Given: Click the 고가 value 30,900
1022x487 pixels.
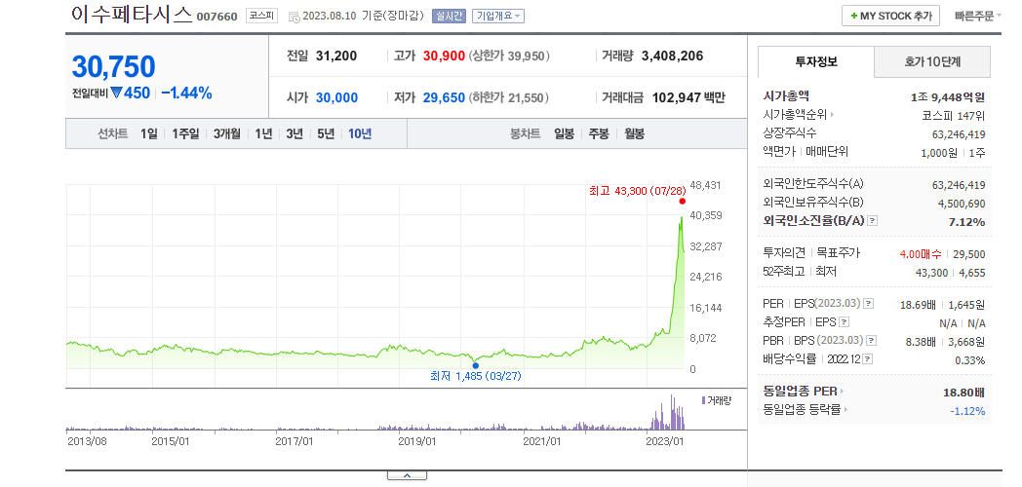Looking at the screenshot, I should click(x=444, y=56).
